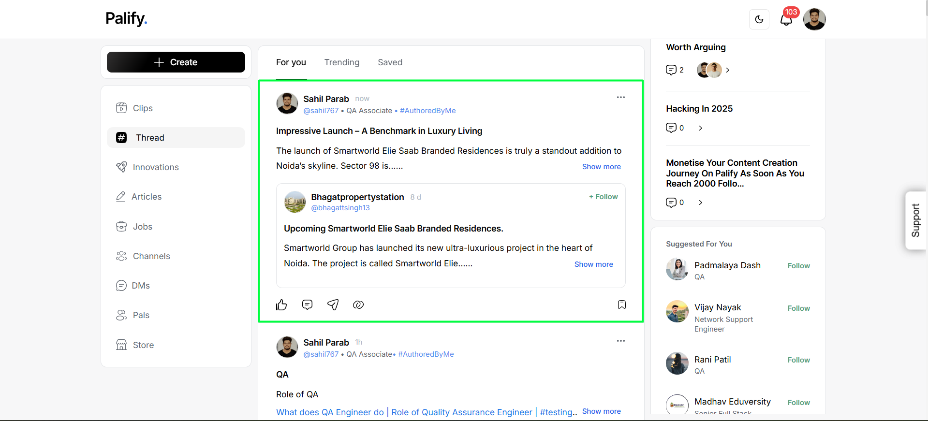The height and width of the screenshot is (421, 928).
Task: Open options menu on the Impressive Launch post
Action: (x=621, y=97)
